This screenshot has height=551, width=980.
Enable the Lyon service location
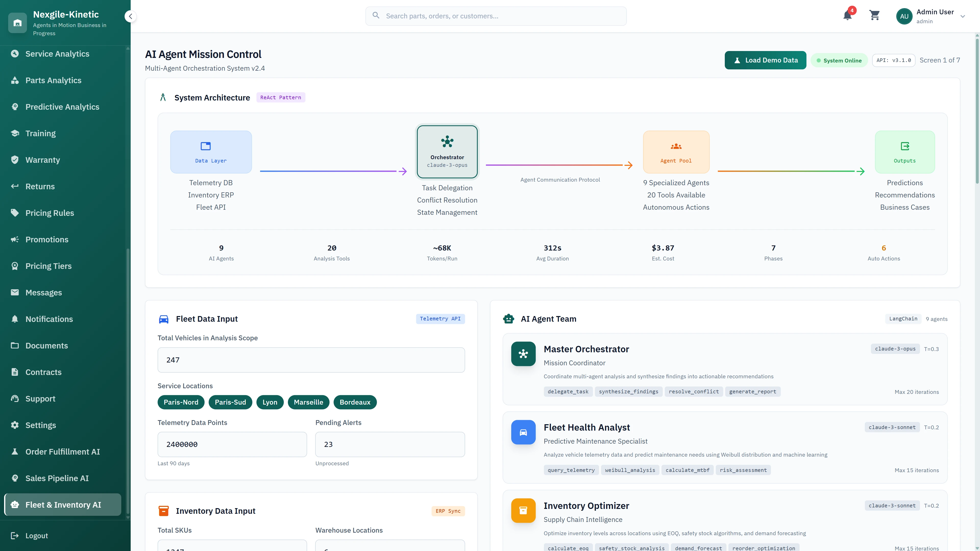click(x=270, y=402)
